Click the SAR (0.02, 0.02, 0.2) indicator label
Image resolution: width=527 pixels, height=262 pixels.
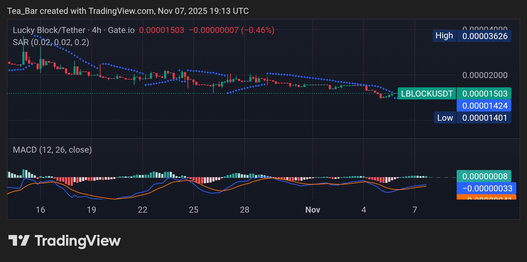[51, 42]
